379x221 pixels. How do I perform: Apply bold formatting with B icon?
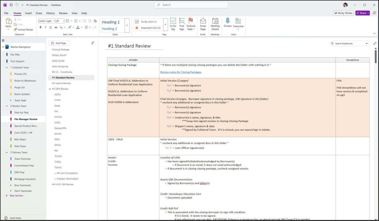coord(41,27)
